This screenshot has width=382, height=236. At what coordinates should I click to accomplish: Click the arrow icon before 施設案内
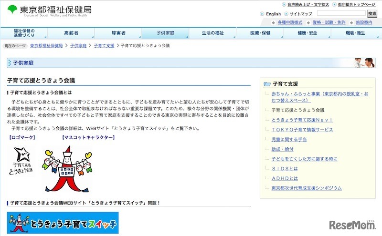coord(351,22)
